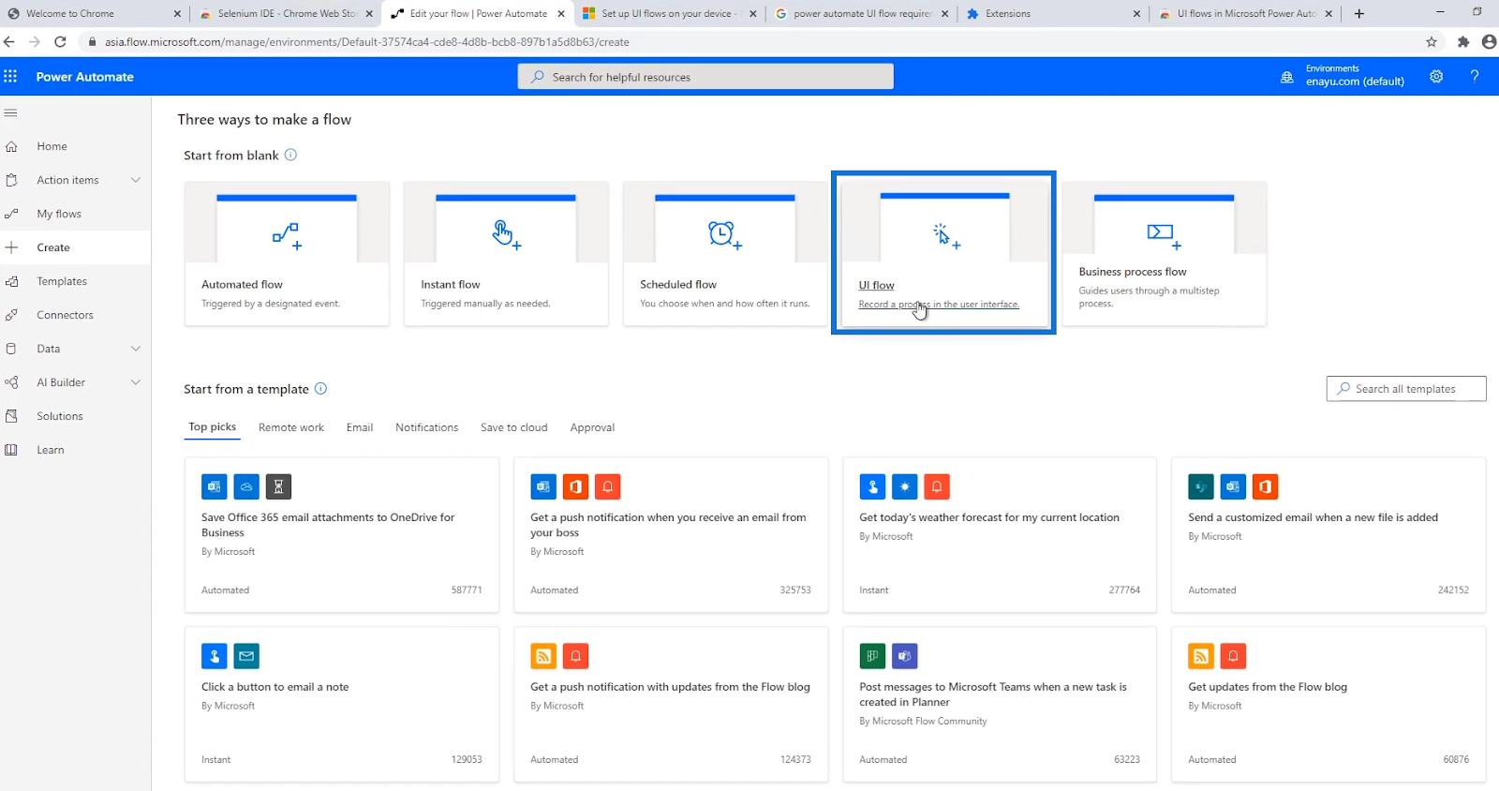Image resolution: width=1499 pixels, height=791 pixels.
Task: Open Settings gear in the header
Action: (1436, 76)
